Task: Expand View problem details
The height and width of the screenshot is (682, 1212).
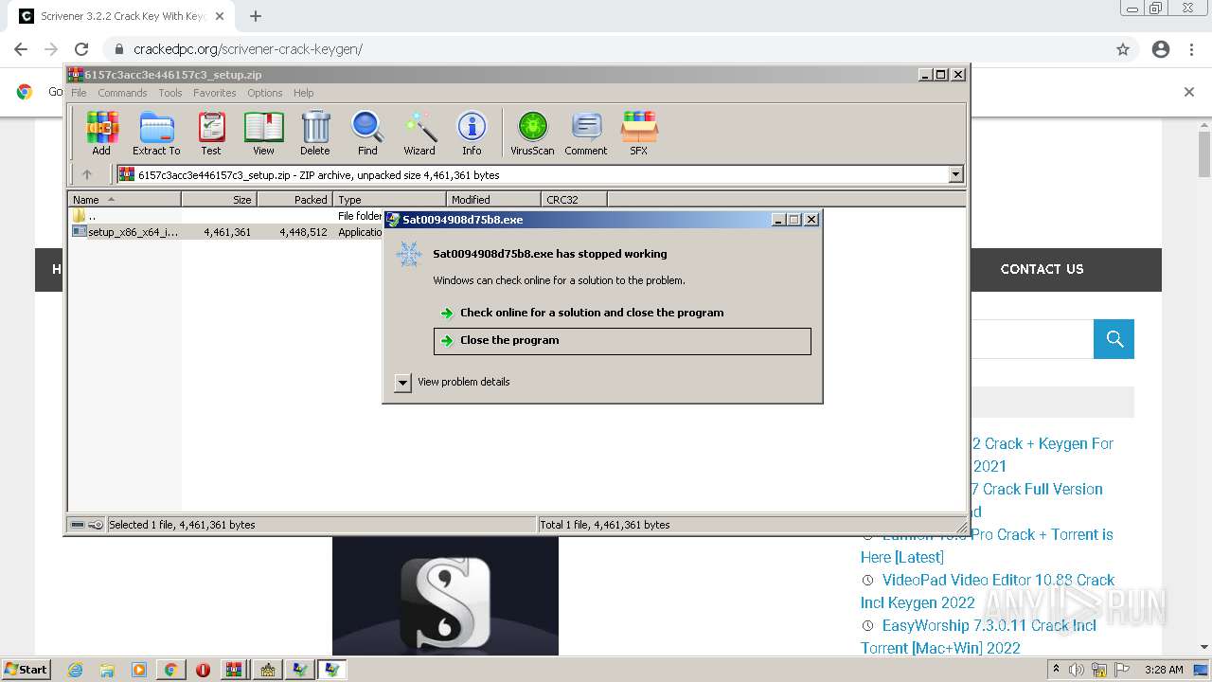Action: click(453, 382)
